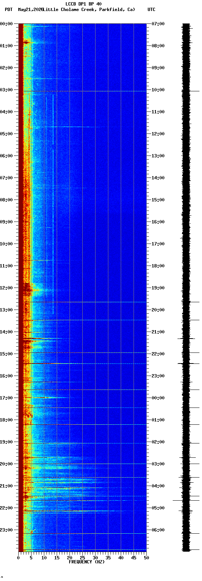Click the UTC time label 06:00
202x581 pixels.
point(158,530)
